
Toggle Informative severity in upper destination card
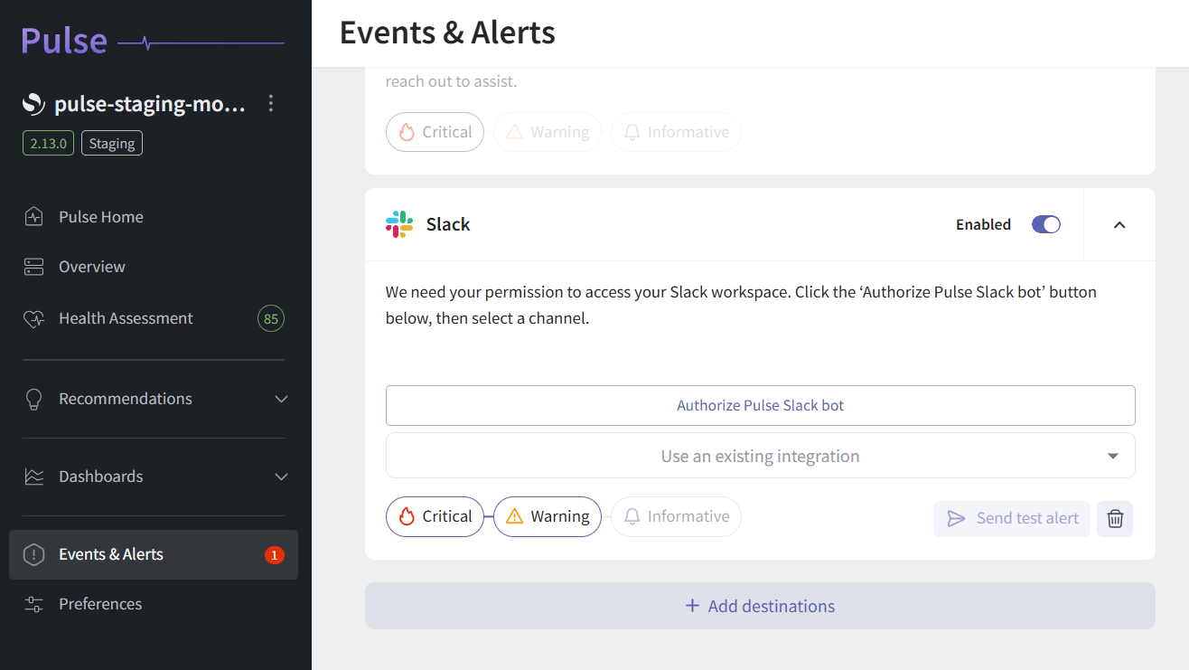676,132
